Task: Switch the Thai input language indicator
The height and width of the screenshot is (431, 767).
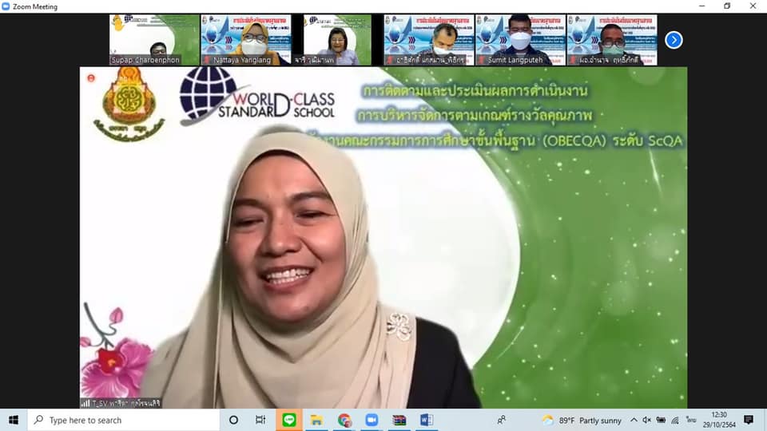Action: coord(690,421)
